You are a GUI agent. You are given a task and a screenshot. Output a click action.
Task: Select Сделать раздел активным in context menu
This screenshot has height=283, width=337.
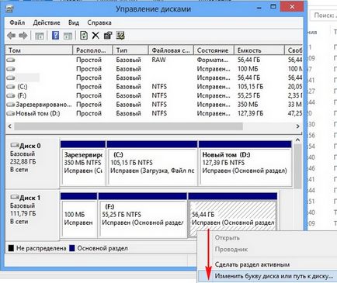252,264
